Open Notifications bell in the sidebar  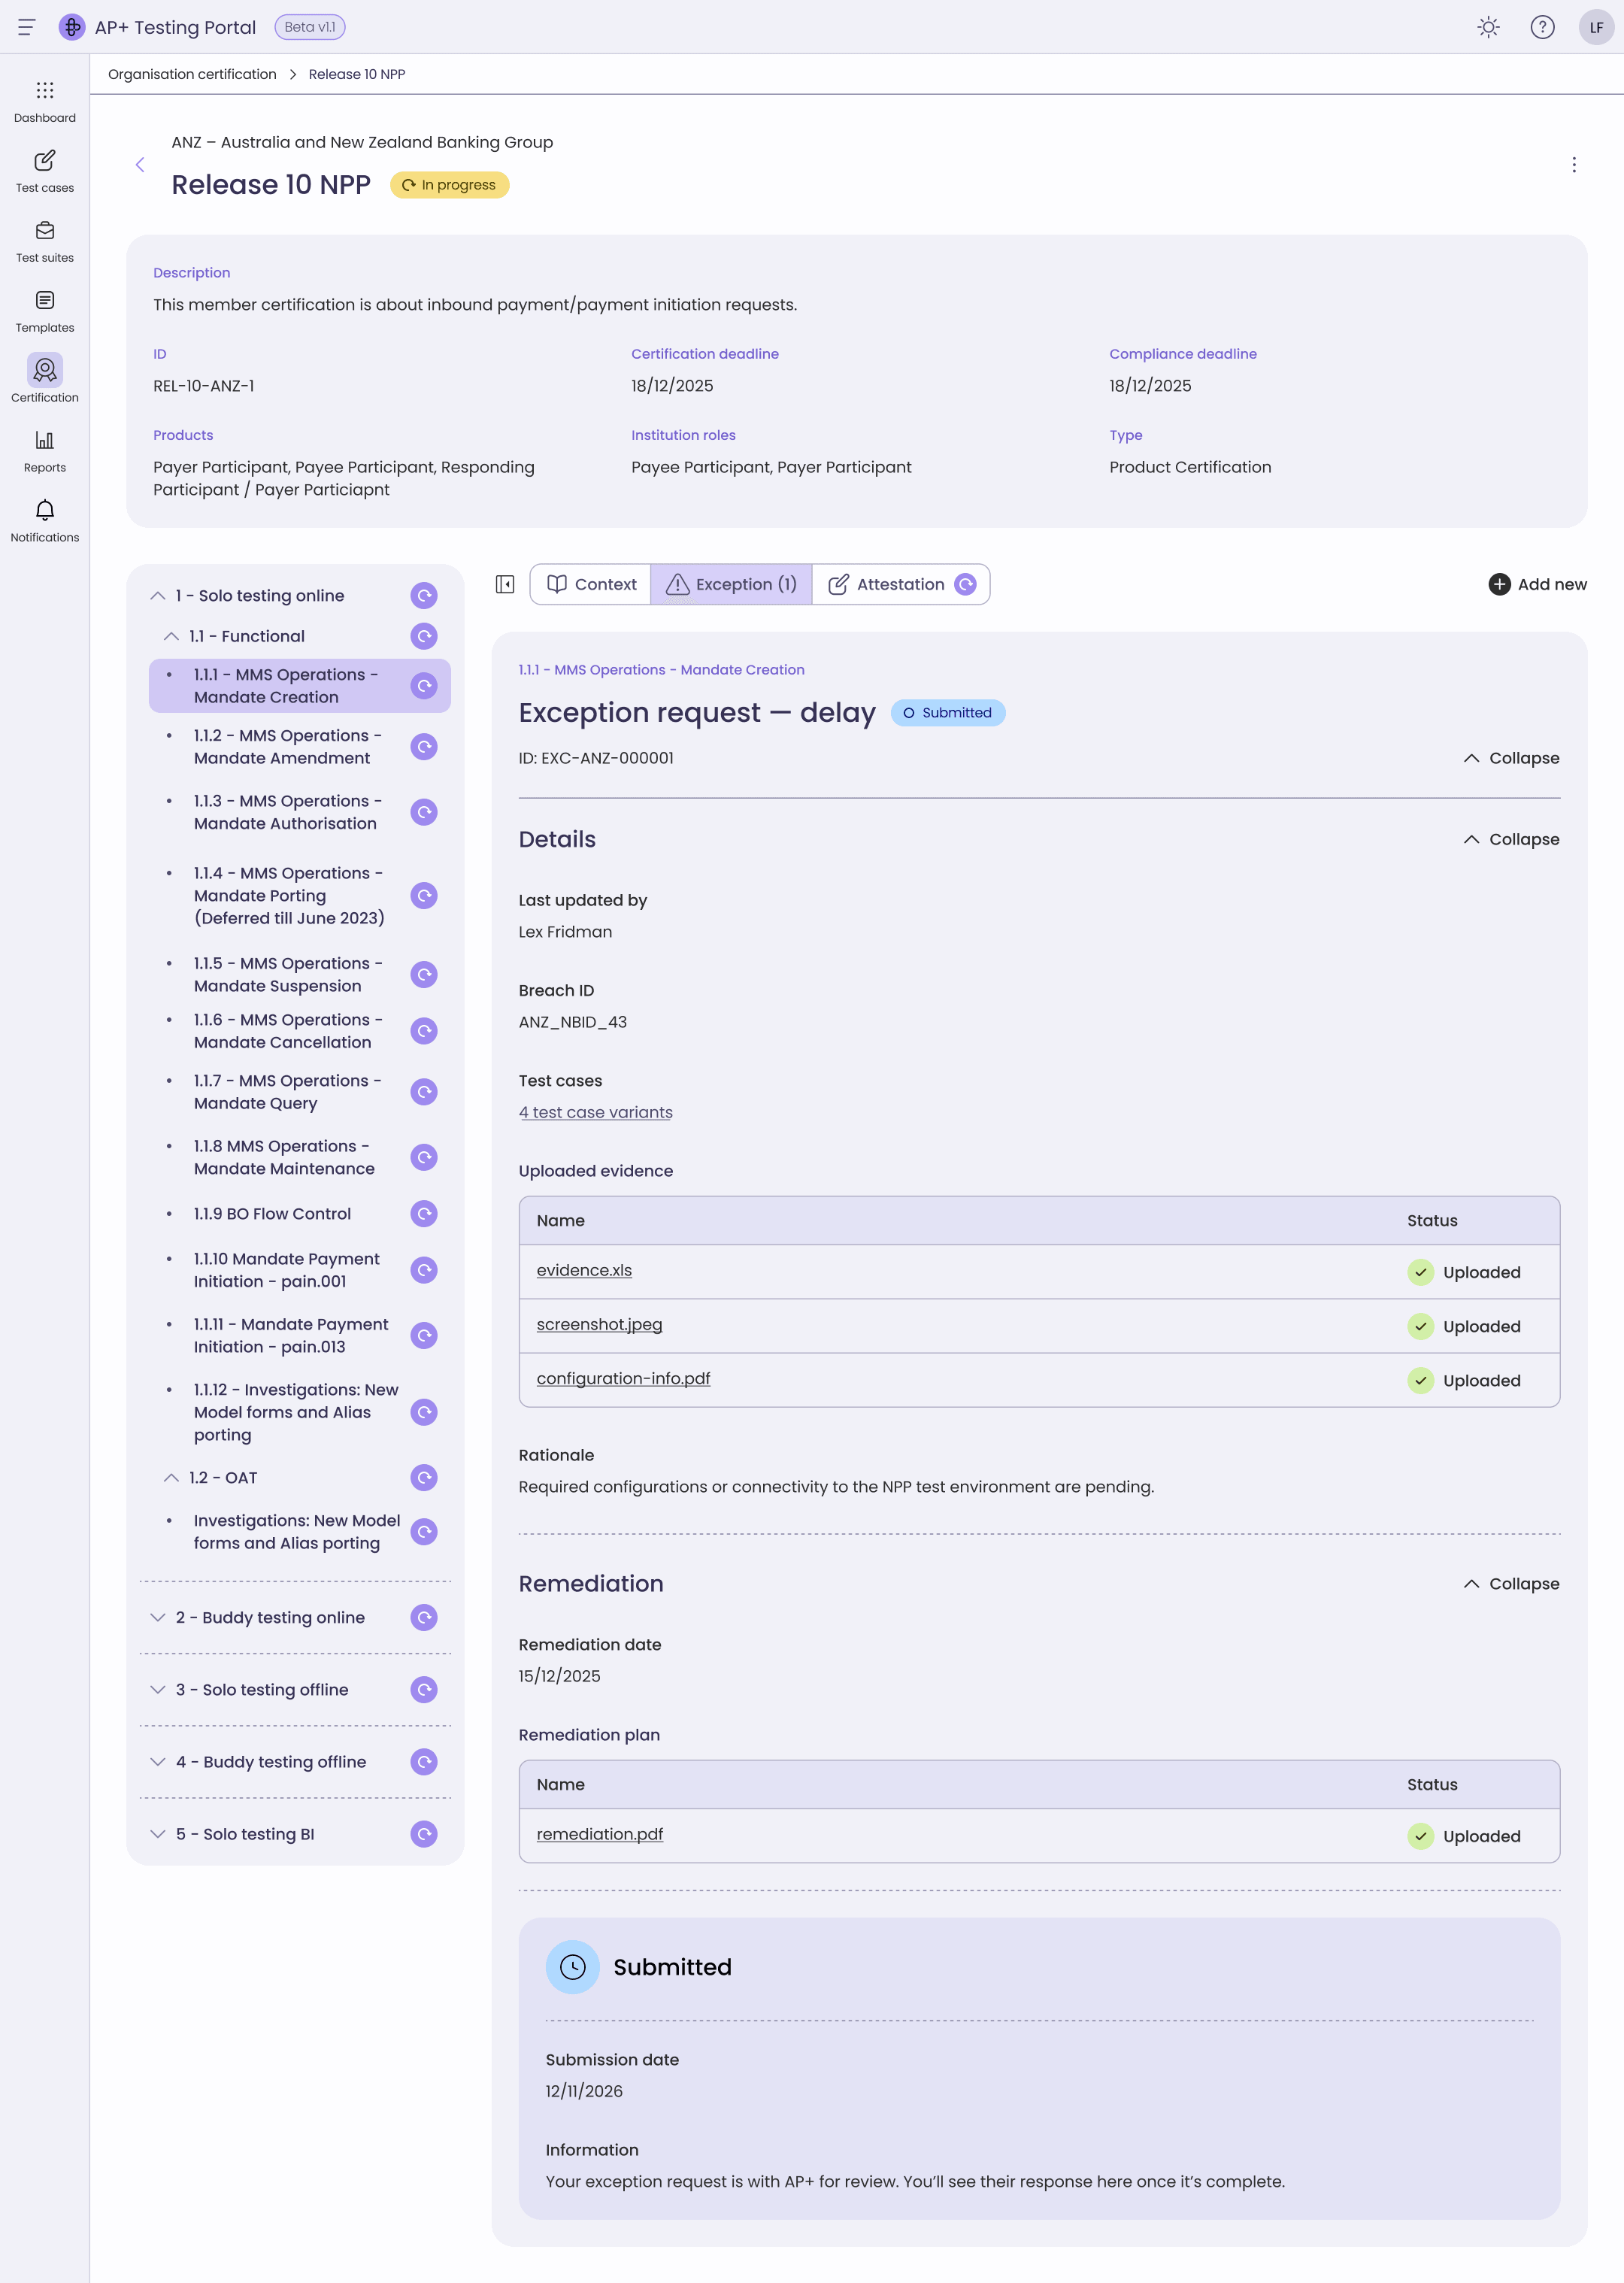tap(45, 522)
